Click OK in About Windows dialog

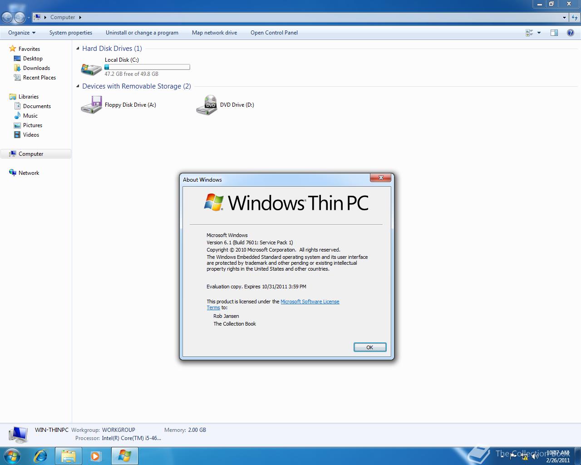pyautogui.click(x=370, y=347)
